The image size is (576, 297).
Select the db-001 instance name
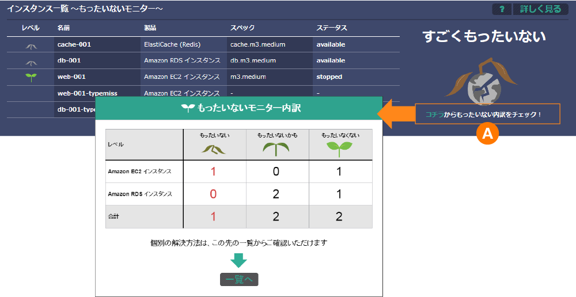69,60
